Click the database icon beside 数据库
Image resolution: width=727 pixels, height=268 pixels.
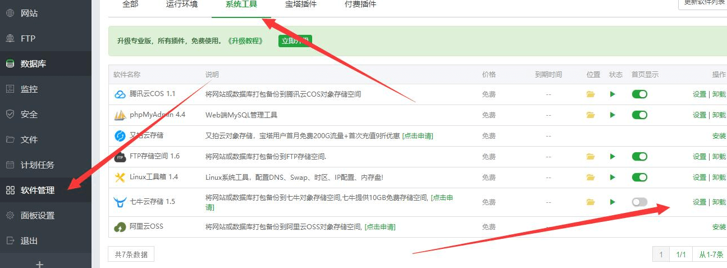click(x=10, y=63)
